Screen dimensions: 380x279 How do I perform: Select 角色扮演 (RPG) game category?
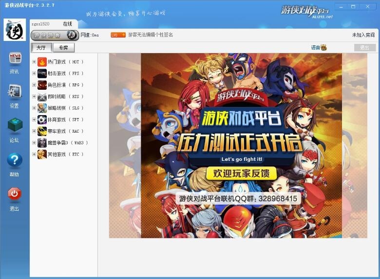click(x=58, y=85)
